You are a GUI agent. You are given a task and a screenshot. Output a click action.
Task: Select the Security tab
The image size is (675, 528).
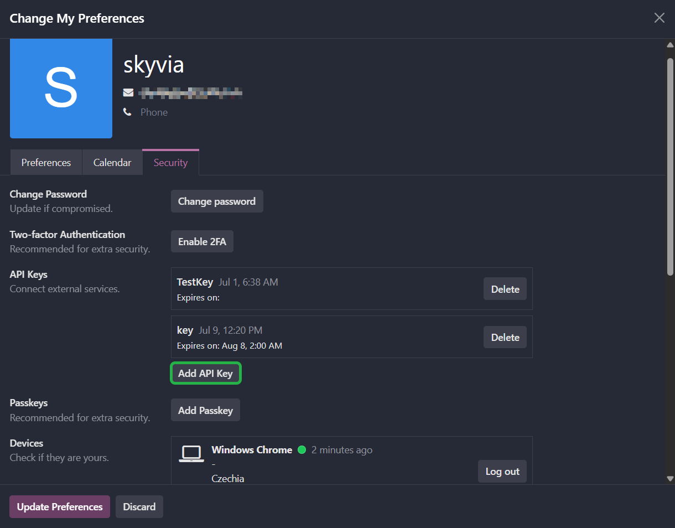[170, 162]
